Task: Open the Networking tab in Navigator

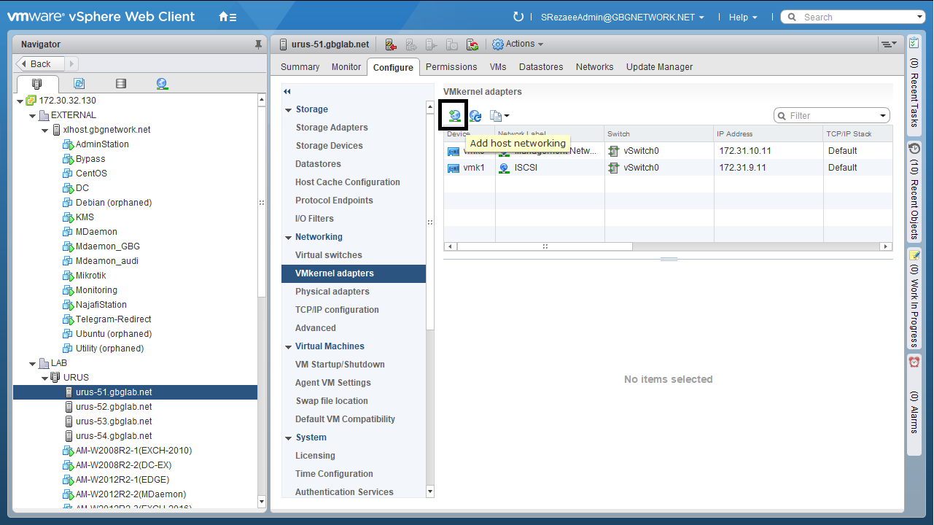Action: click(x=162, y=84)
